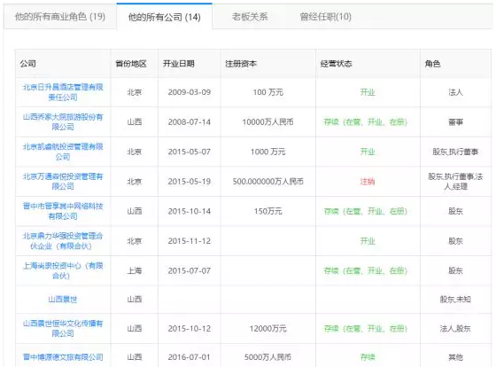Click 股东 role cell in the 2015-11-12 row
The image size is (496, 367).
click(455, 241)
